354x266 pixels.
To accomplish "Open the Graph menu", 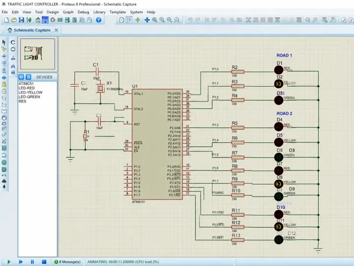I will pyautogui.click(x=68, y=12).
